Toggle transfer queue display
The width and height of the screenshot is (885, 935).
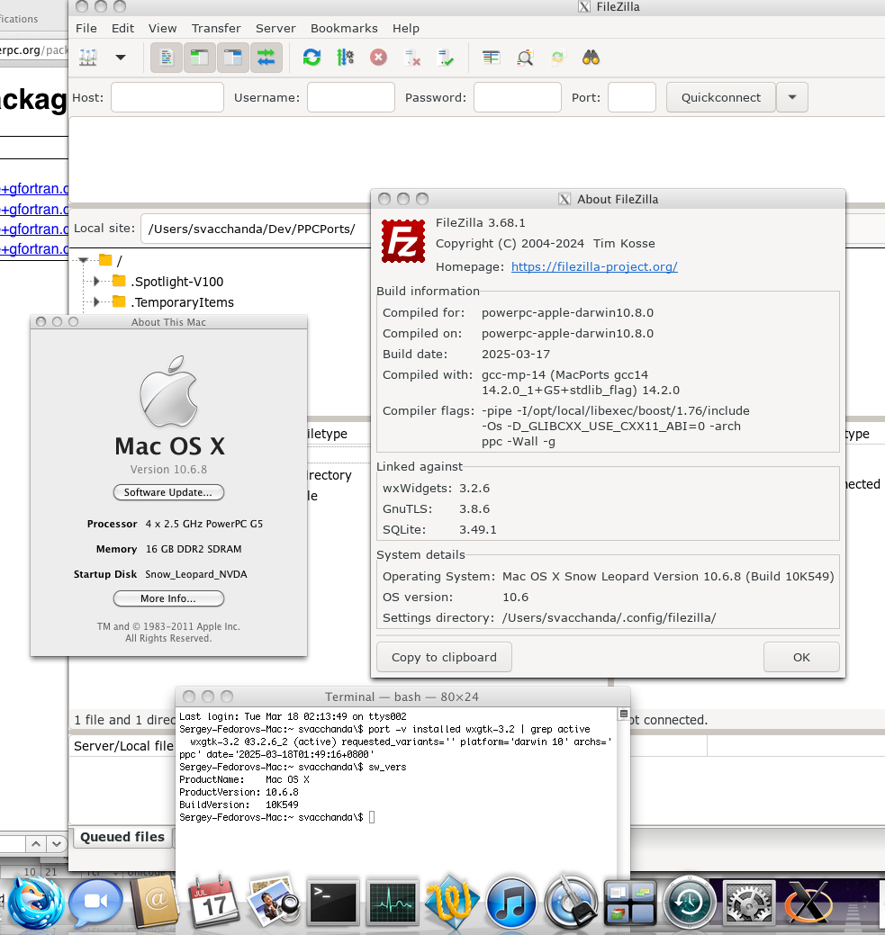point(266,58)
